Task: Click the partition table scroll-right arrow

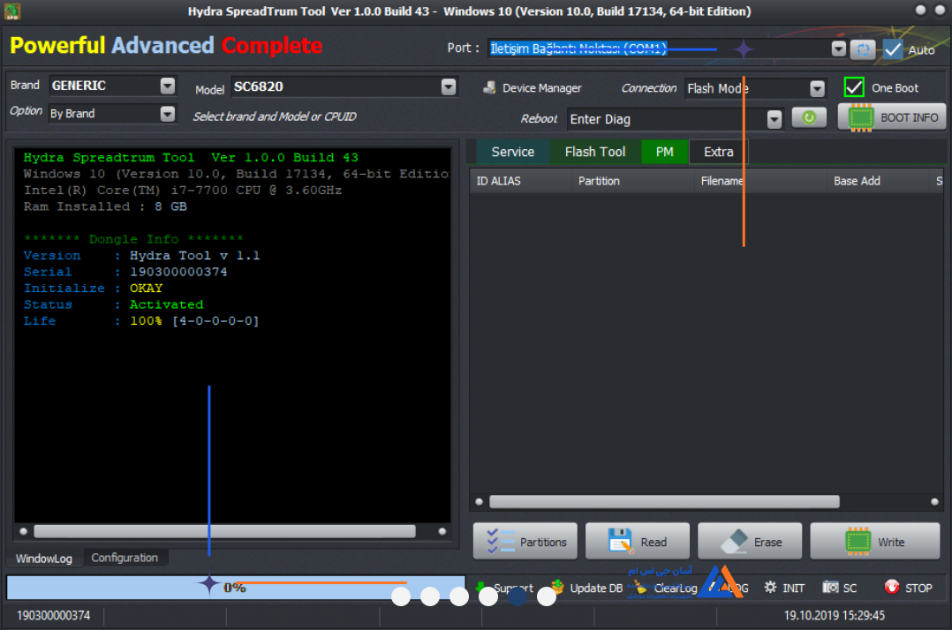Action: point(934,501)
